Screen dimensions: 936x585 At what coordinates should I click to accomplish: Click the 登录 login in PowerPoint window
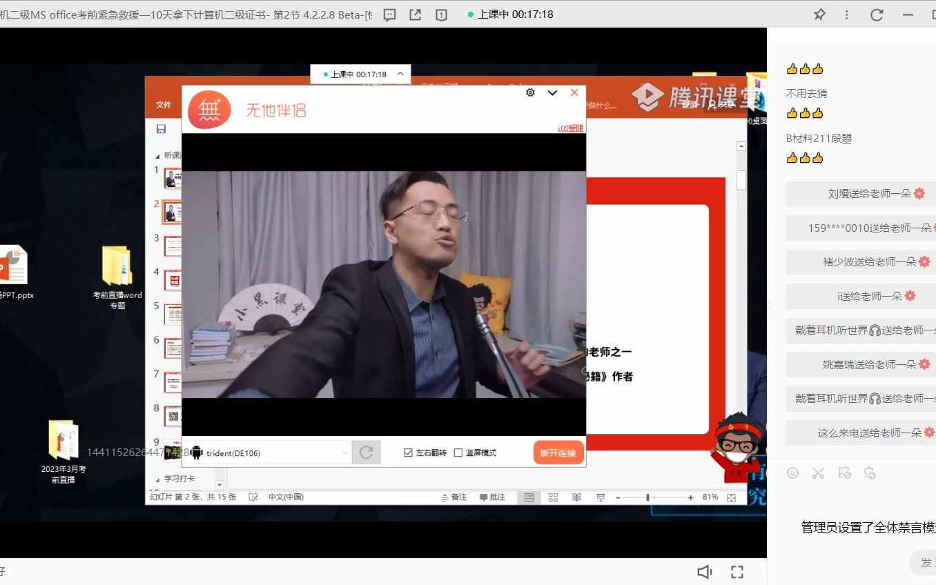point(690,105)
